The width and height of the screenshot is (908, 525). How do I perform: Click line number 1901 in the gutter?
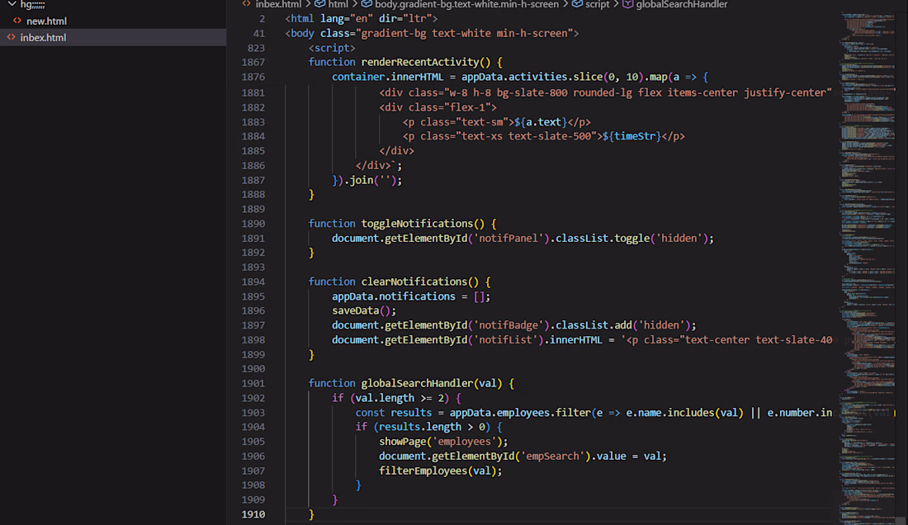coord(253,383)
